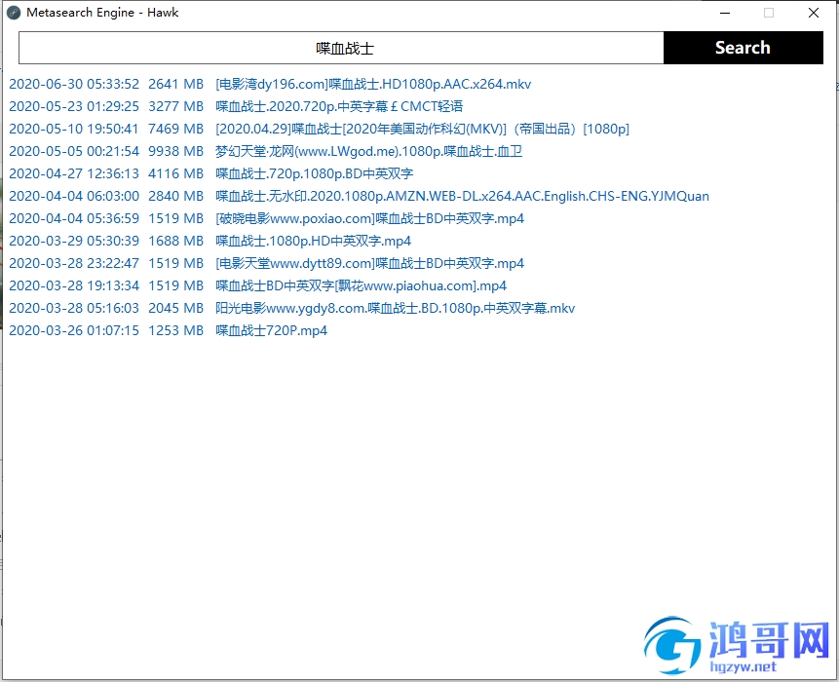This screenshot has height=682, width=839.
Task: Focus the search field containing 喋血战士
Action: point(341,48)
